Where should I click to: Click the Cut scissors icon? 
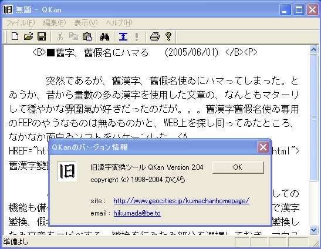pos(60,36)
